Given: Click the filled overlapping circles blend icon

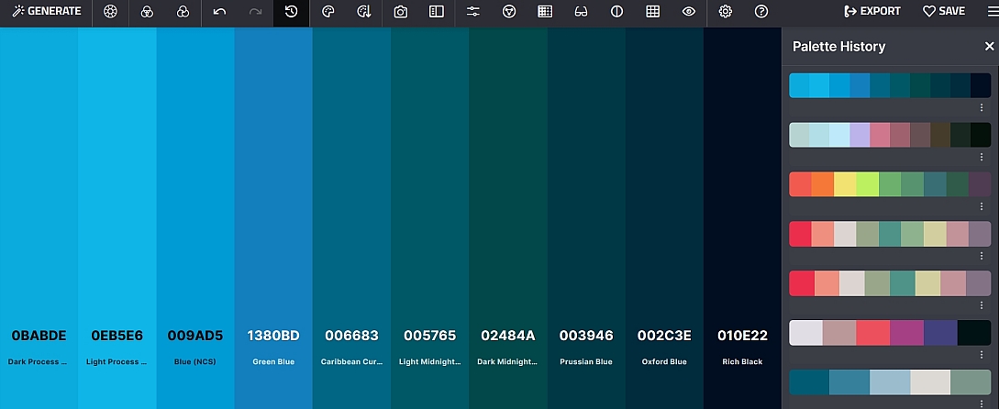Looking at the screenshot, I should pos(183,12).
